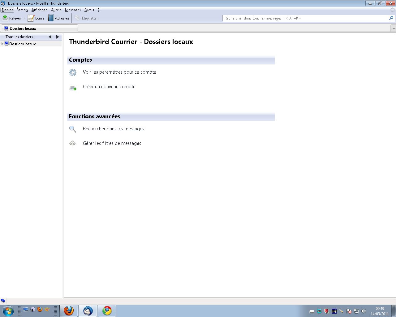This screenshot has width=396, height=317.
Task: Open the Adresses address book
Action: pos(58,18)
